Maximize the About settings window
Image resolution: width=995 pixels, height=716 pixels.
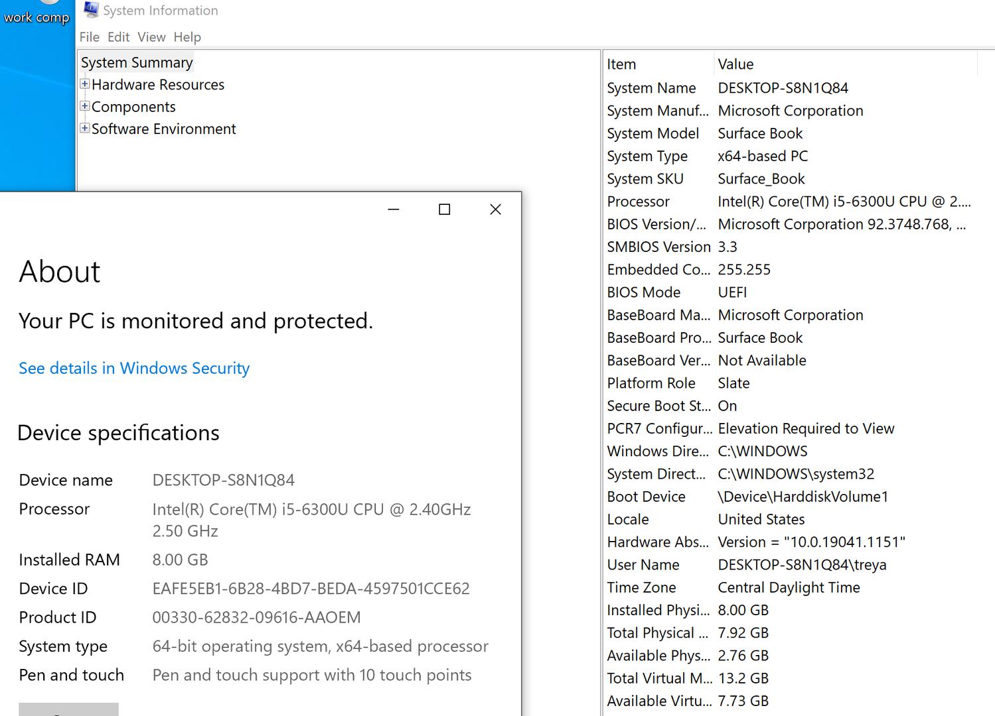[445, 209]
